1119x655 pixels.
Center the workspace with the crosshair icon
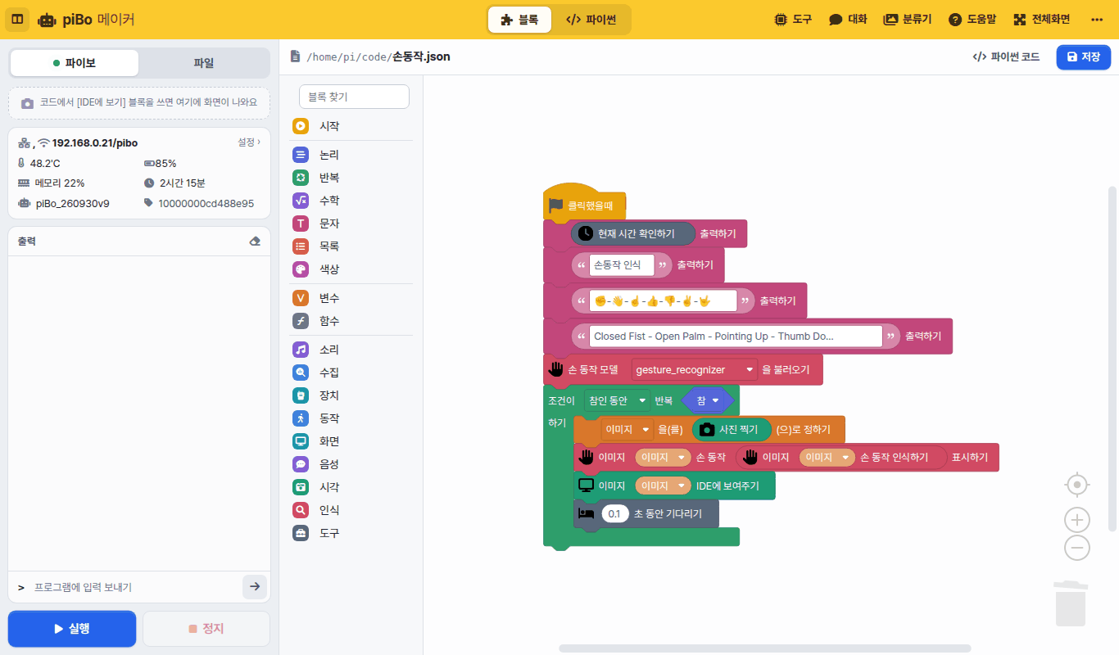click(1077, 485)
